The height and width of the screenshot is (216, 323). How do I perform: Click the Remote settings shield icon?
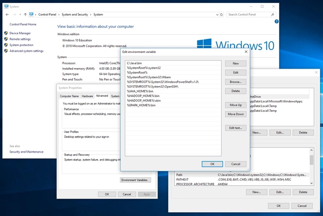6,39
